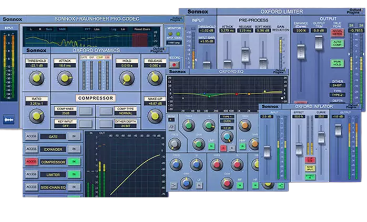Open the Dither Depth selector button
Screen dimensions: 367x222
pyautogui.click(x=106, y=124)
